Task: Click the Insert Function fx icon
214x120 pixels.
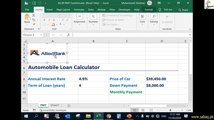Action: tap(68, 35)
